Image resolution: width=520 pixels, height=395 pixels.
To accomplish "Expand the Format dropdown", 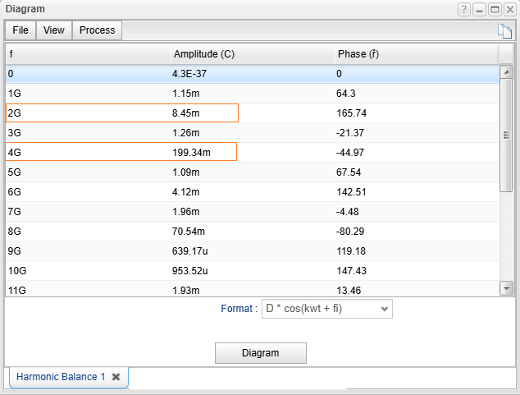I will click(326, 309).
